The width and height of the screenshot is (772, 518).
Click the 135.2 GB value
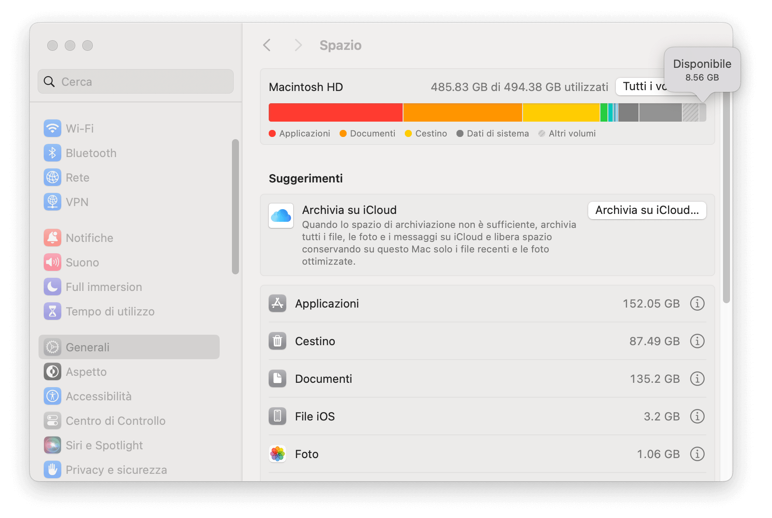pyautogui.click(x=655, y=378)
